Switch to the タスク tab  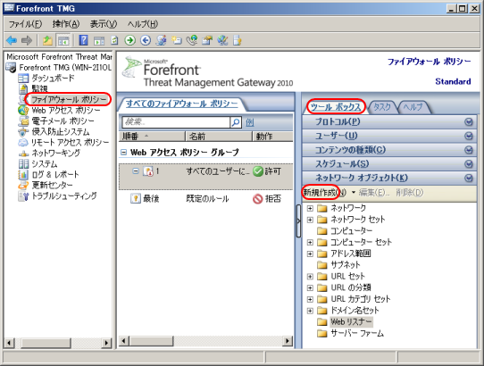point(382,107)
